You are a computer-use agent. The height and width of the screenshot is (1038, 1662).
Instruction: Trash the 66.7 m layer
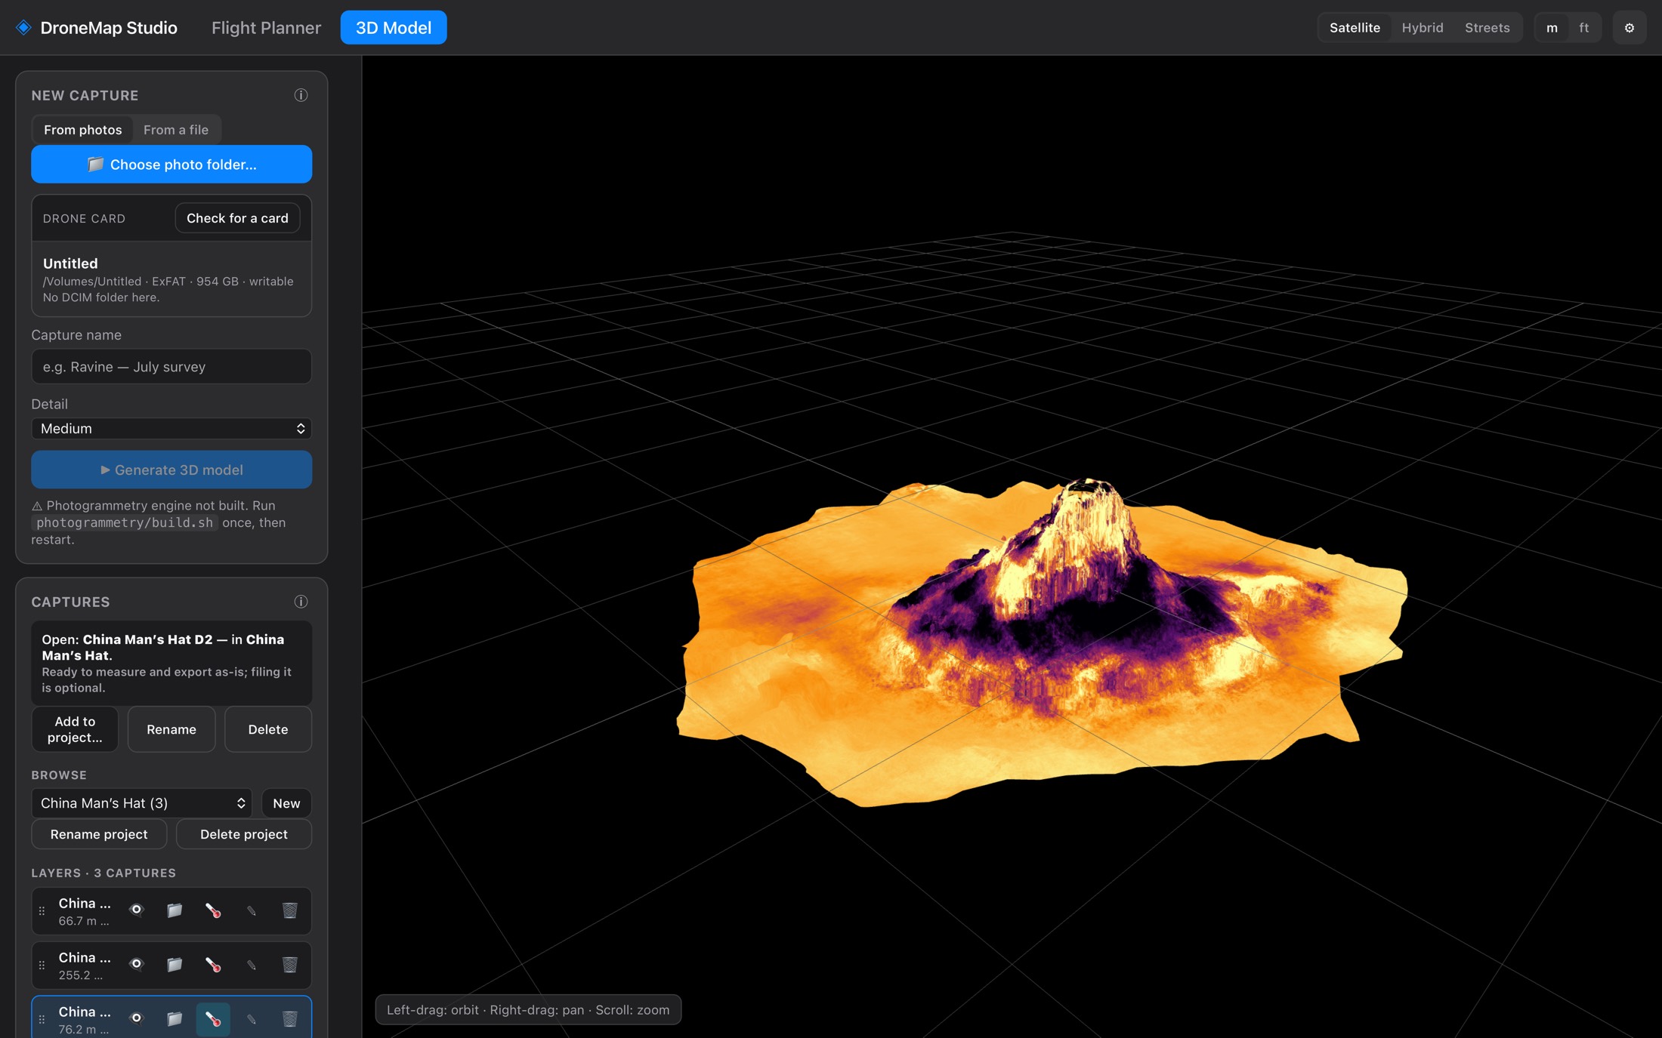pyautogui.click(x=289, y=910)
